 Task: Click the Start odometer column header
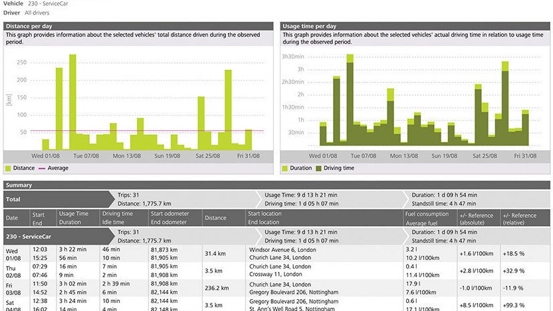point(169,213)
